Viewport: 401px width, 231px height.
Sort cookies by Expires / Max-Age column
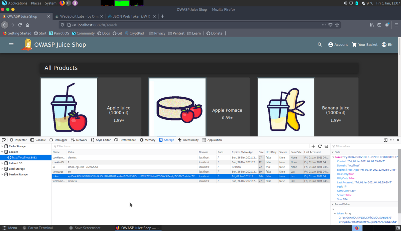[x=244, y=152]
